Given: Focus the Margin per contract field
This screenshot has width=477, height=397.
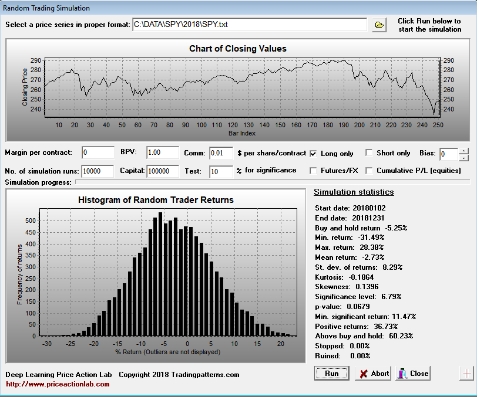Looking at the screenshot, I should point(98,153).
